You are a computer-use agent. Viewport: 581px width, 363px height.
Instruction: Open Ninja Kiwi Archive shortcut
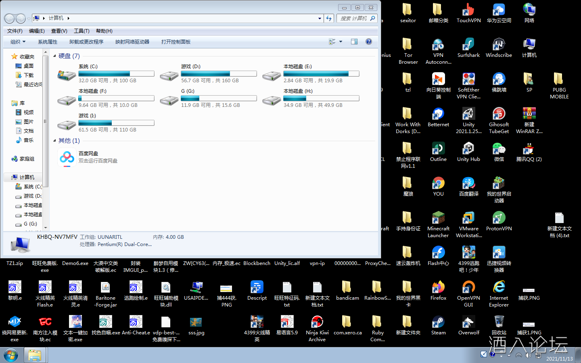[x=317, y=328]
